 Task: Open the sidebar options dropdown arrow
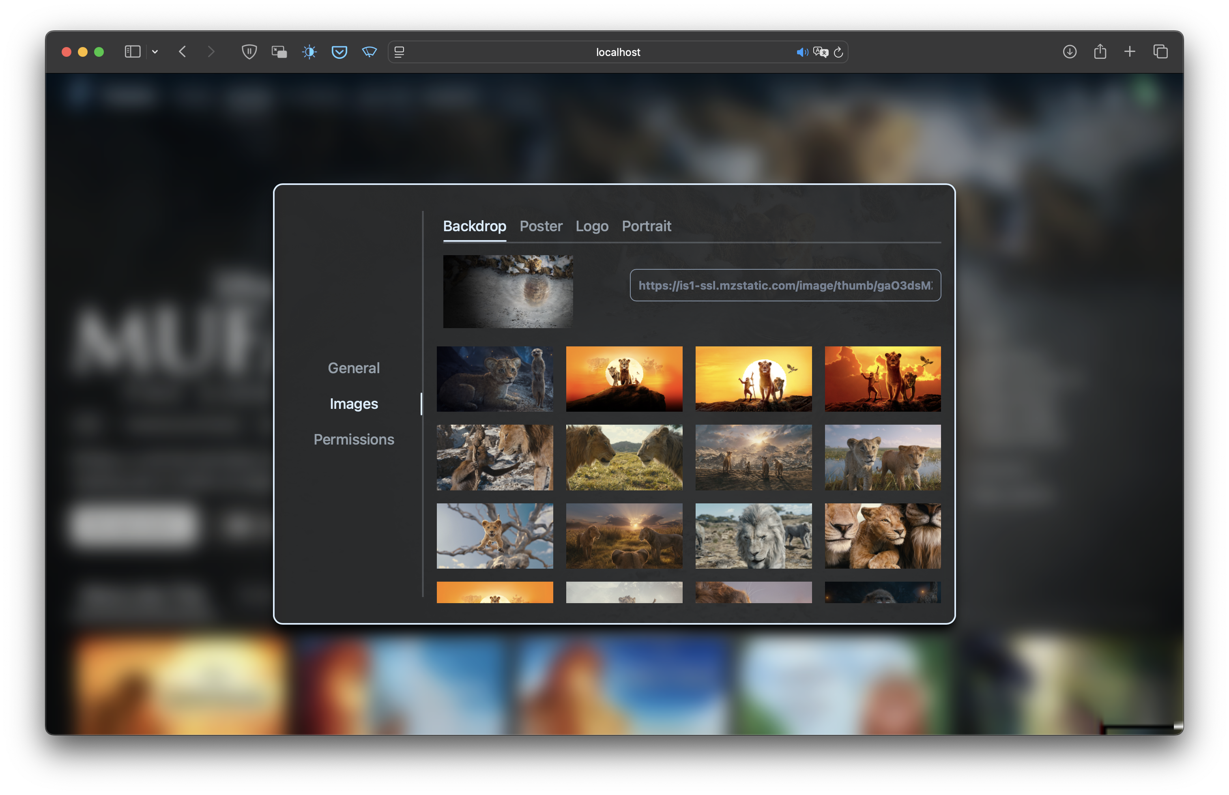point(155,52)
